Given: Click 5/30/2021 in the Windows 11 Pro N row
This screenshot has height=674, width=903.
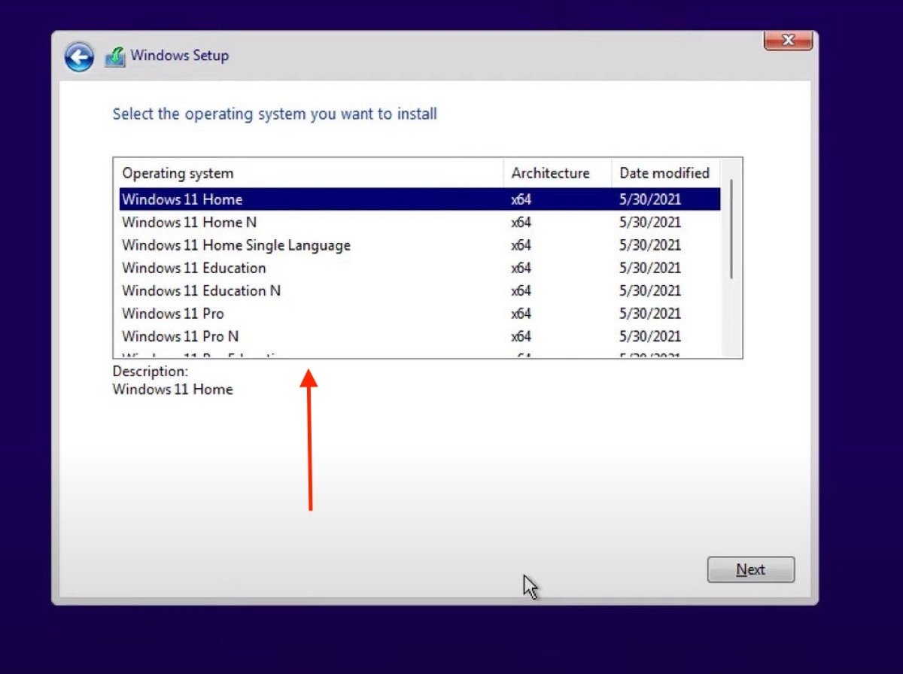Looking at the screenshot, I should (650, 335).
